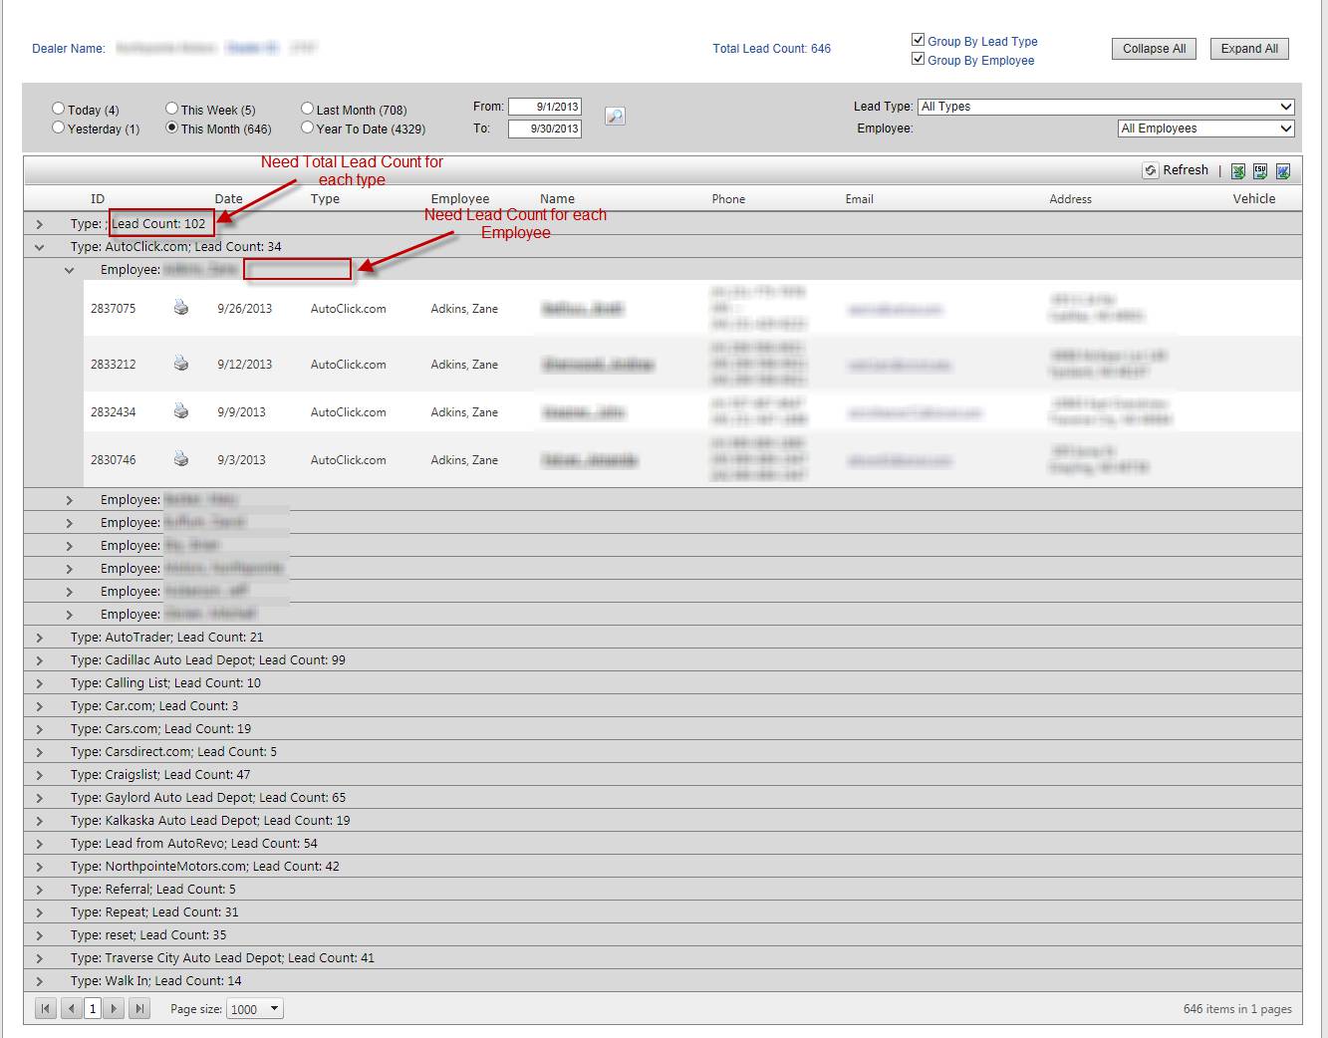Click printer icon for lead 2830746

(180, 459)
